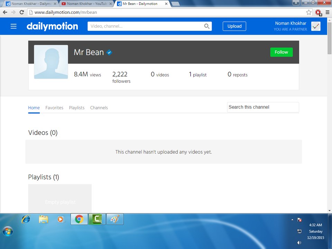The image size is (332, 249).
Task: Click Search this channel field
Action: 263,107
